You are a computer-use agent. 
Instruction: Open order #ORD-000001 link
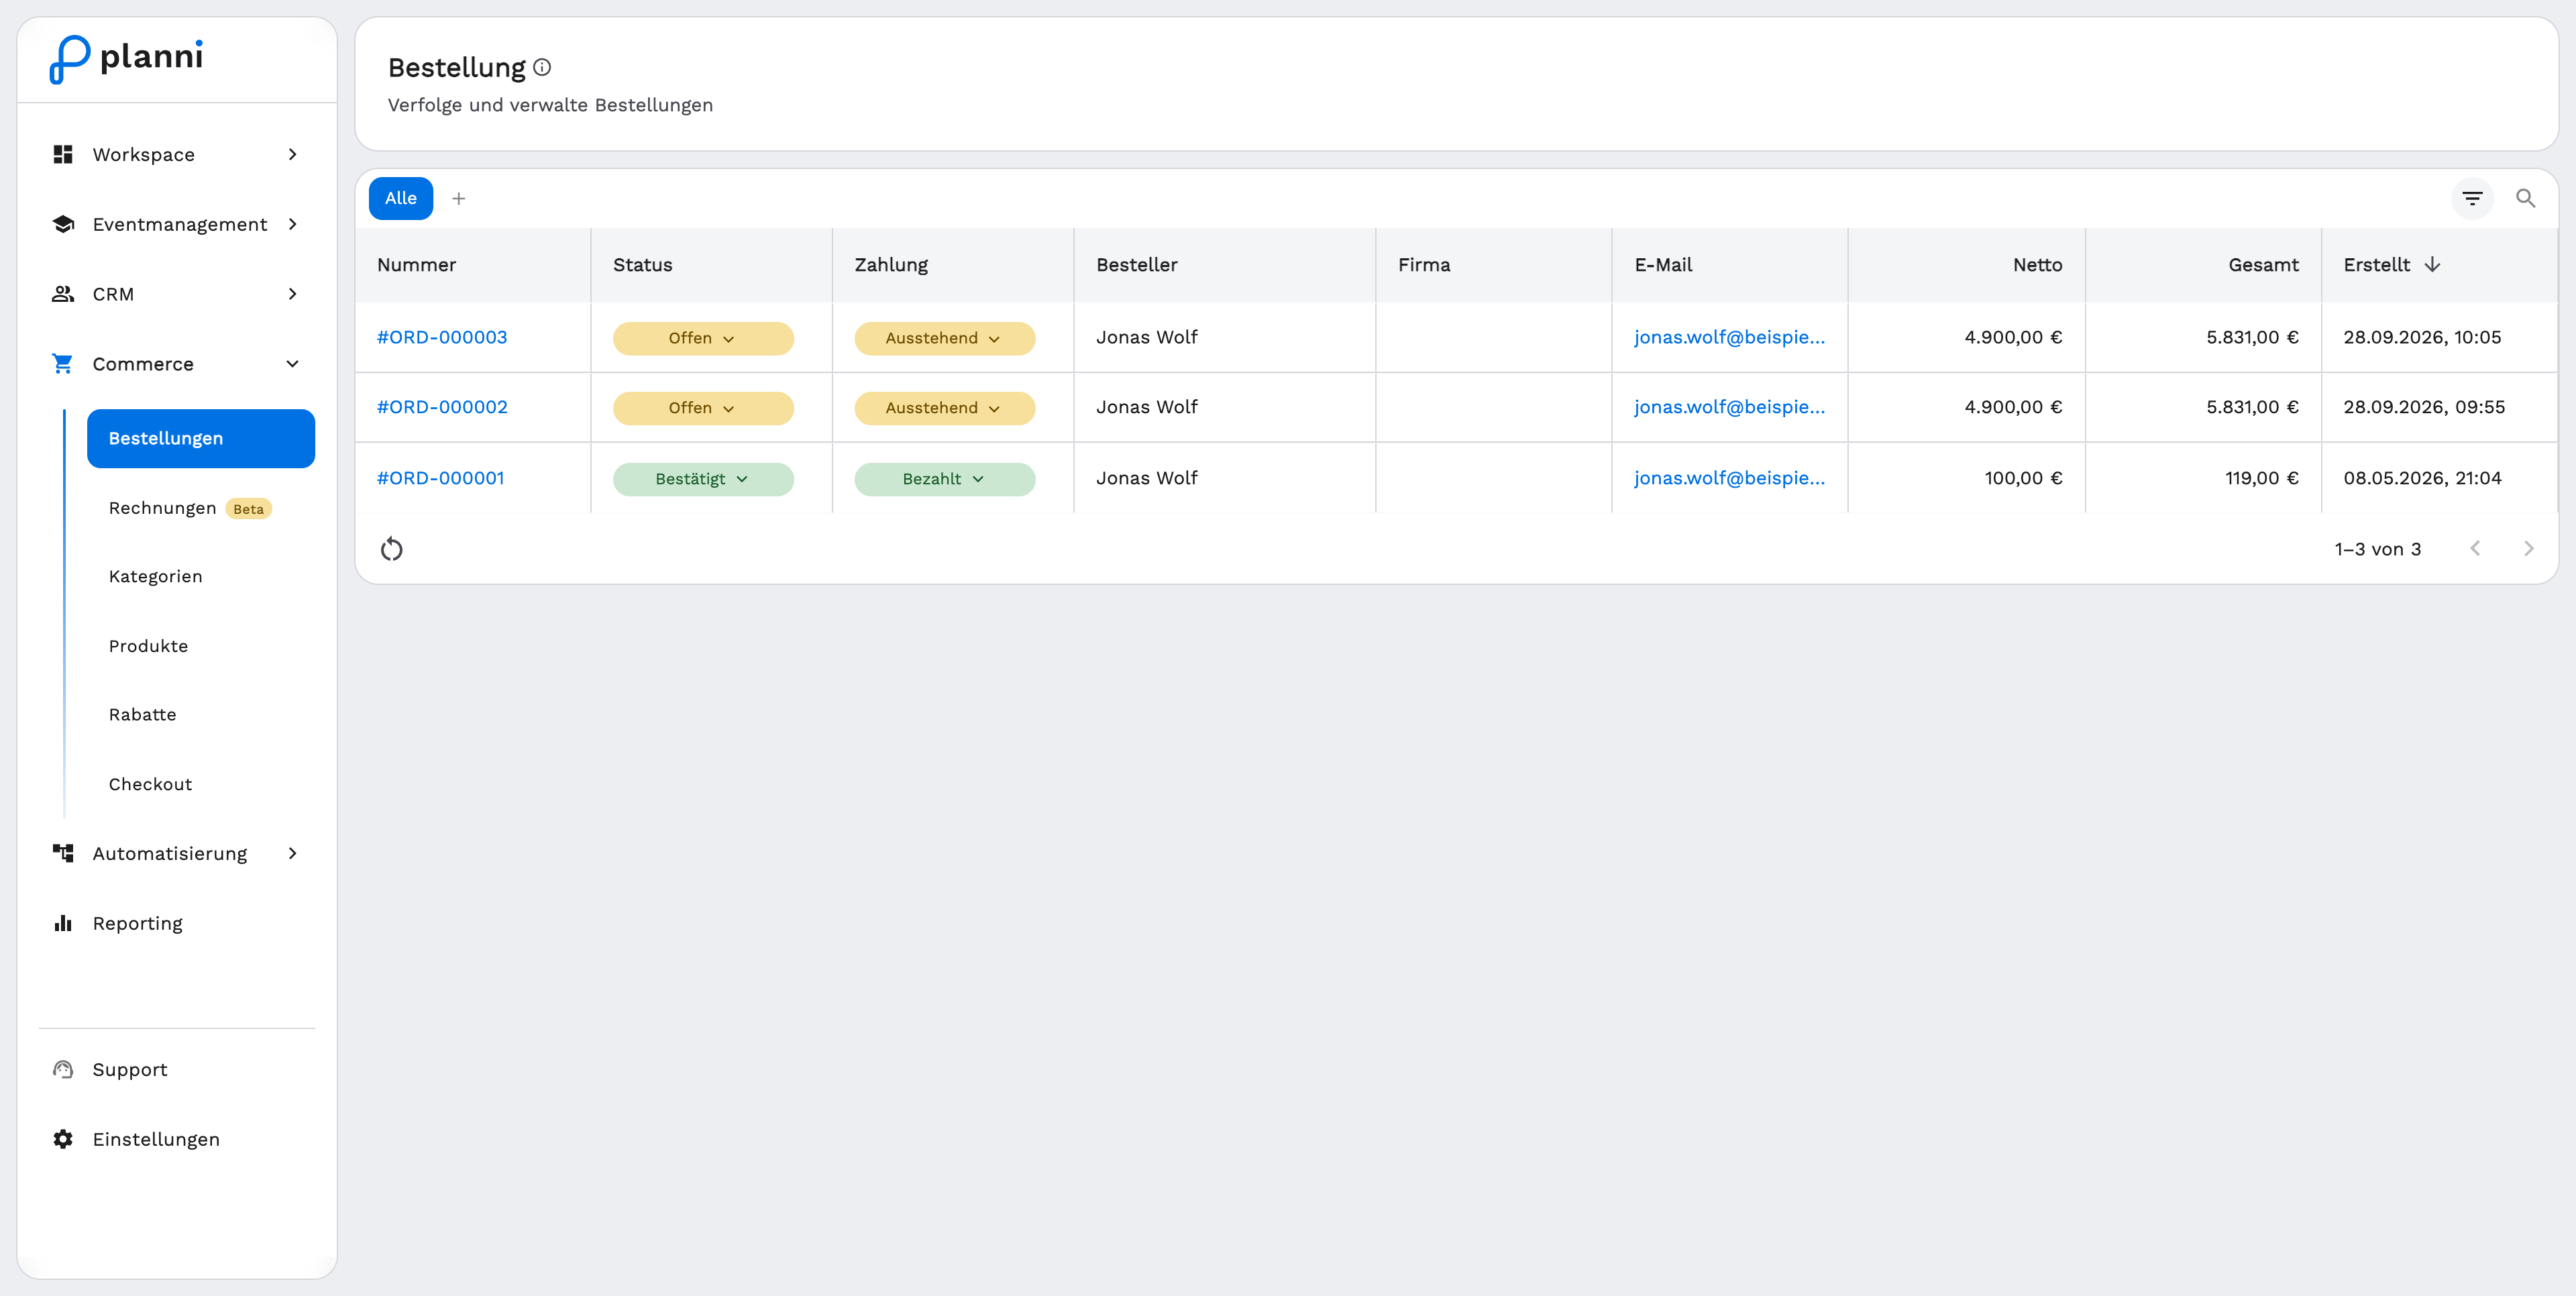[440, 478]
